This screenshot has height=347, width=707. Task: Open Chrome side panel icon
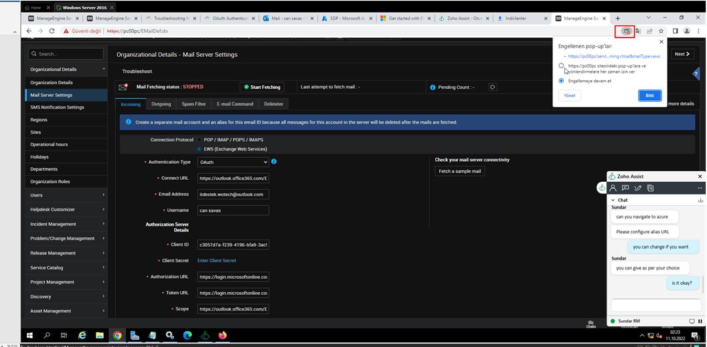point(676,31)
